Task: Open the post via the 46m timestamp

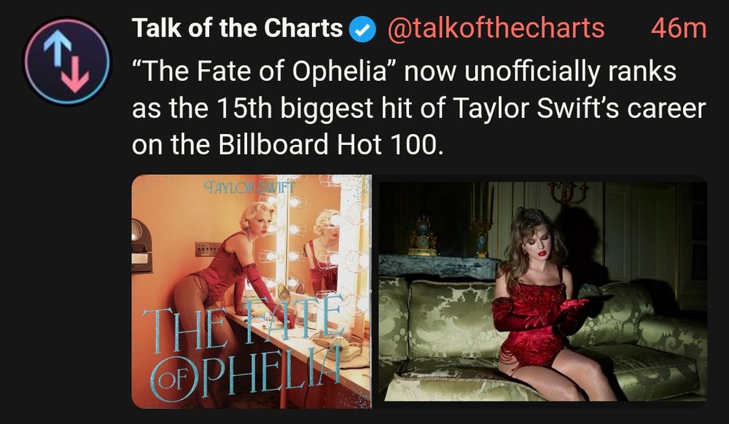Action: pyautogui.click(x=678, y=28)
